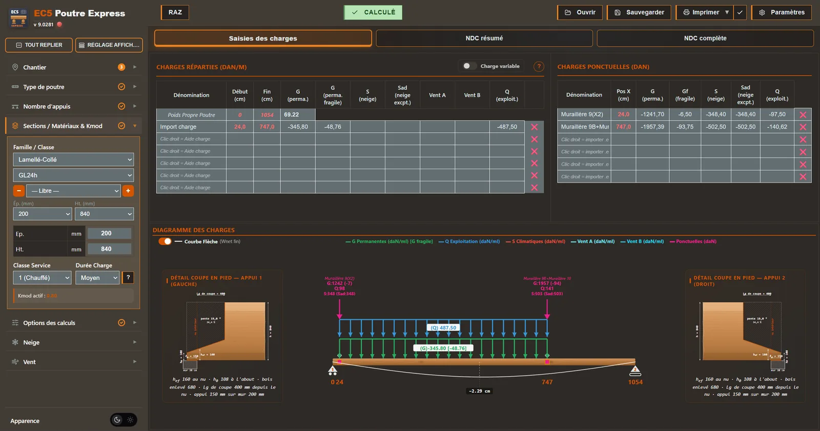Viewport: 820px width, 431px height.
Task: Click the Détail coupe en pied Appui 2 thumbnail
Action: (x=745, y=336)
